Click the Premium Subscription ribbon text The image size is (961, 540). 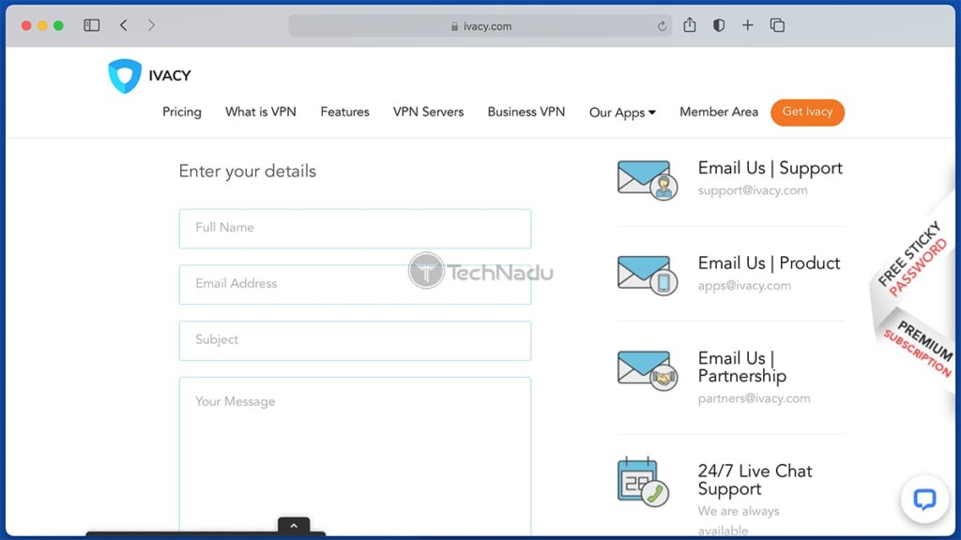point(919,347)
